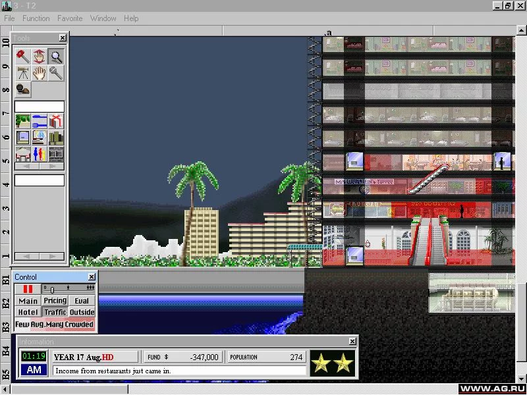Screen dimensions: 527x395
Task: Click the fund amount -347,000
Action: pyautogui.click(x=204, y=357)
